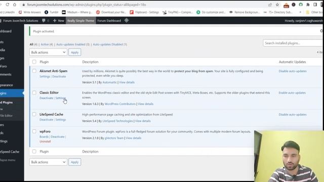This screenshot has height=182, width=324.
Task: Open Classic Editor Settings link
Action: click(61, 98)
